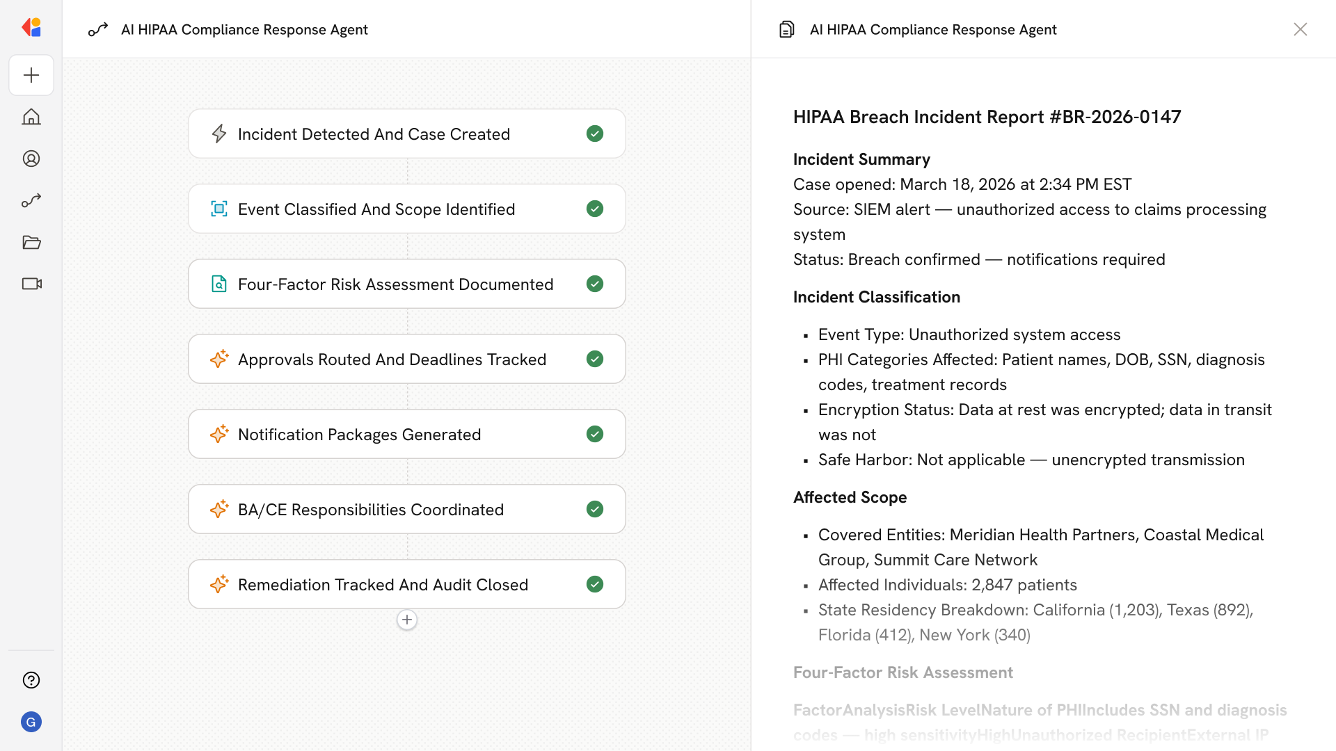This screenshot has width=1336, height=751.
Task: Open the help question mark icon
Action: click(x=31, y=680)
